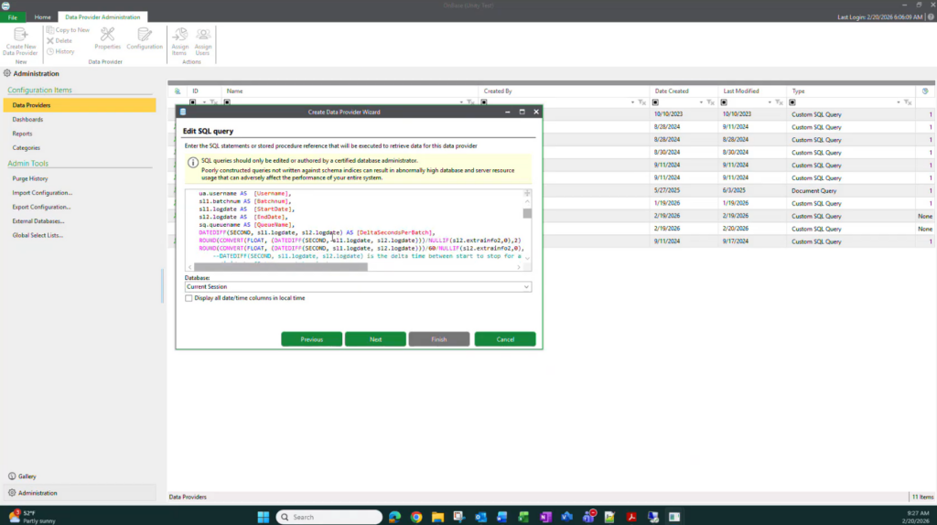Screen dimensions: 937x525
Task: Open Microsoft Edge from the taskbar
Action: click(393, 517)
